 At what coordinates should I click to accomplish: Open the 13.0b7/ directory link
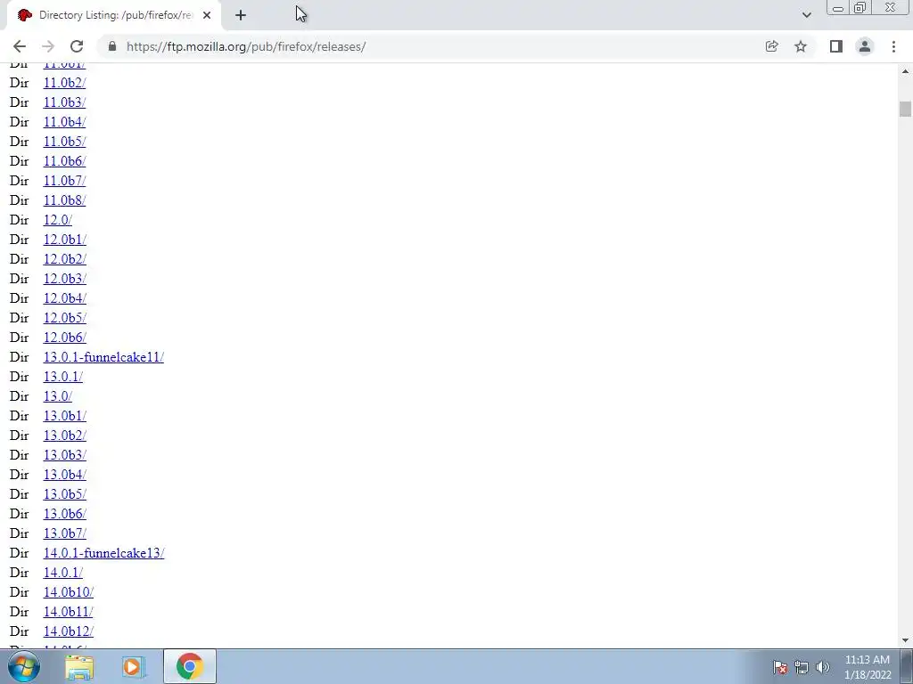[64, 533]
